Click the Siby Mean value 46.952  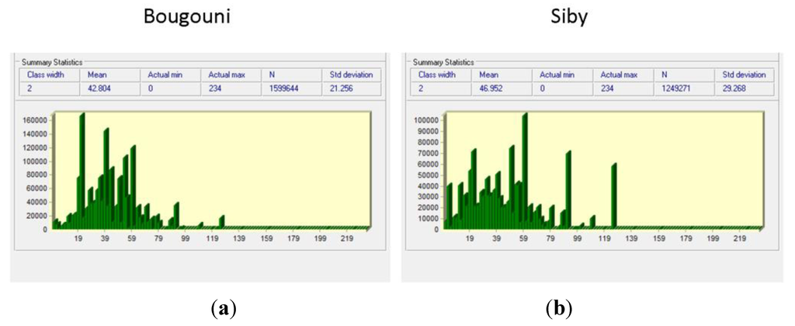491,89
